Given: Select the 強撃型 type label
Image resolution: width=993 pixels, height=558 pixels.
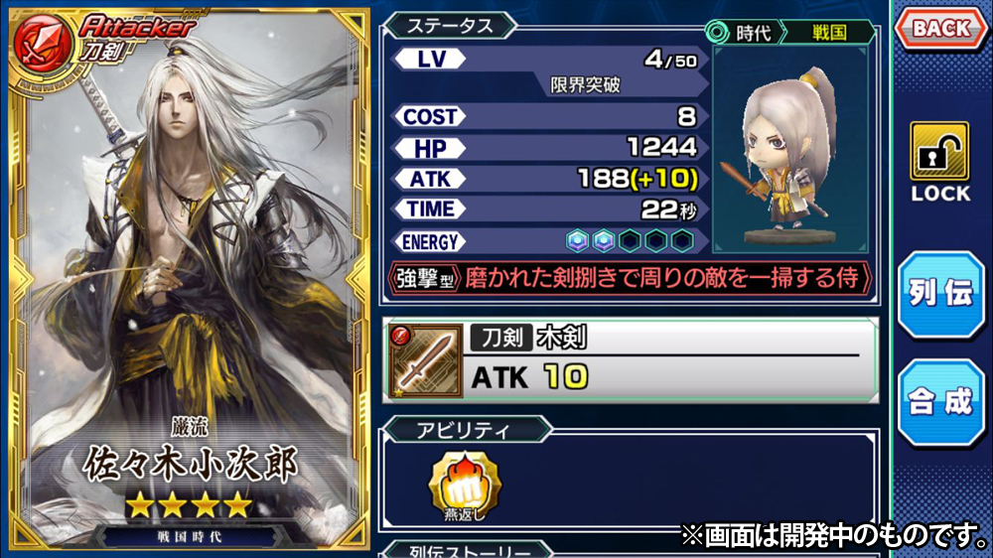Looking at the screenshot, I should [x=424, y=279].
